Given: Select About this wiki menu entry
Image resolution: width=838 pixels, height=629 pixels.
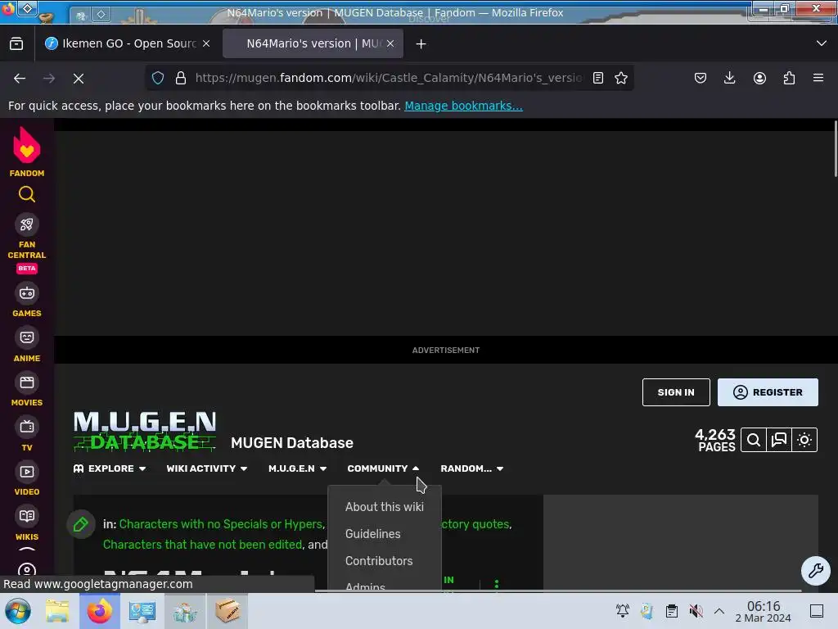Looking at the screenshot, I should [385, 506].
